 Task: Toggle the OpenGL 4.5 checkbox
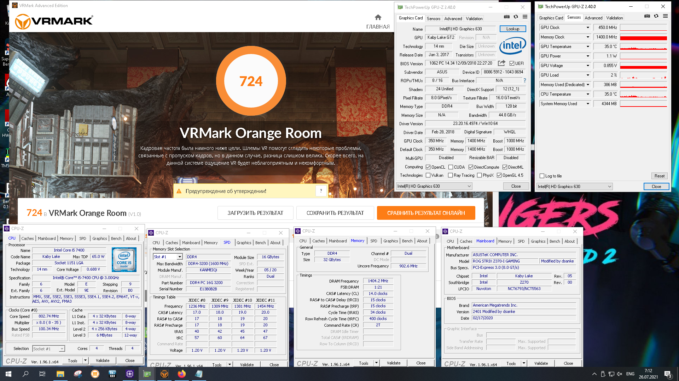pos(499,175)
